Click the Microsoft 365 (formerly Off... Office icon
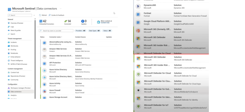The width and height of the screenshot is (245, 112). tap(138, 31)
